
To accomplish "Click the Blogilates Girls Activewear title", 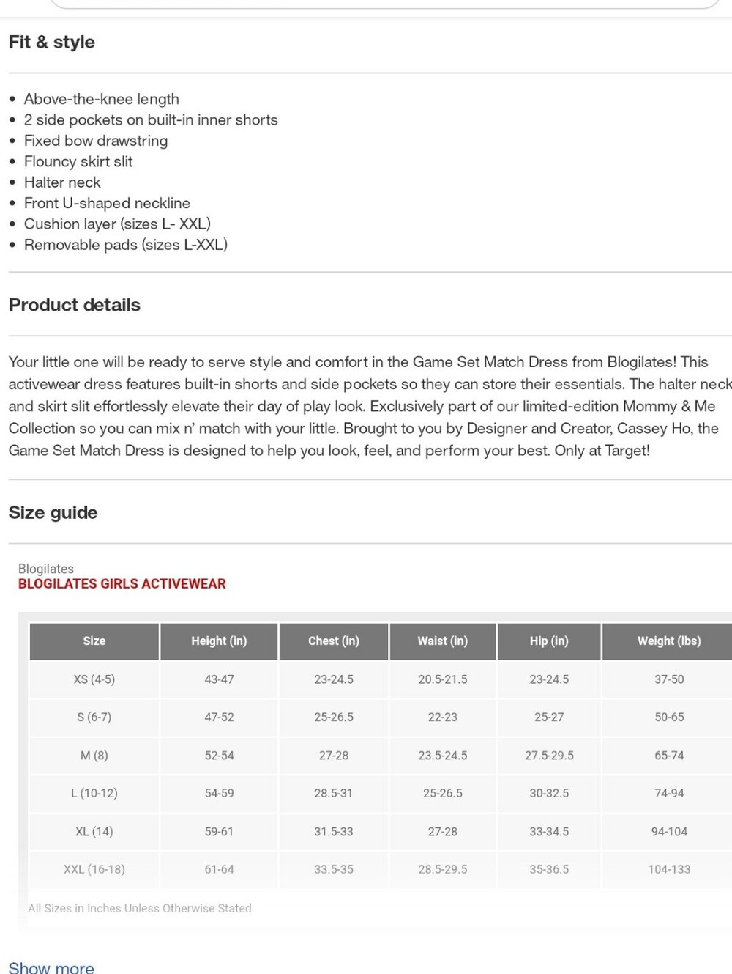I will point(122,584).
